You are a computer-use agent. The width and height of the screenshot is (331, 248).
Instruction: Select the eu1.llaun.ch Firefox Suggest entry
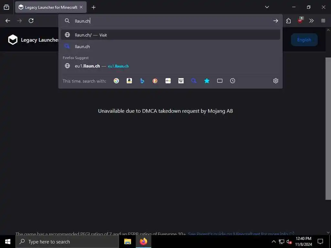171,66
